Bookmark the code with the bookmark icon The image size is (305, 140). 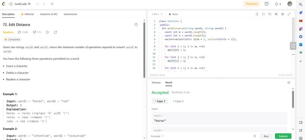(257, 14)
